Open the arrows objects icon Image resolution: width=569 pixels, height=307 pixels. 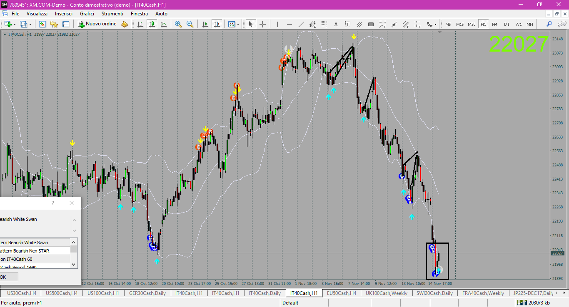429,24
